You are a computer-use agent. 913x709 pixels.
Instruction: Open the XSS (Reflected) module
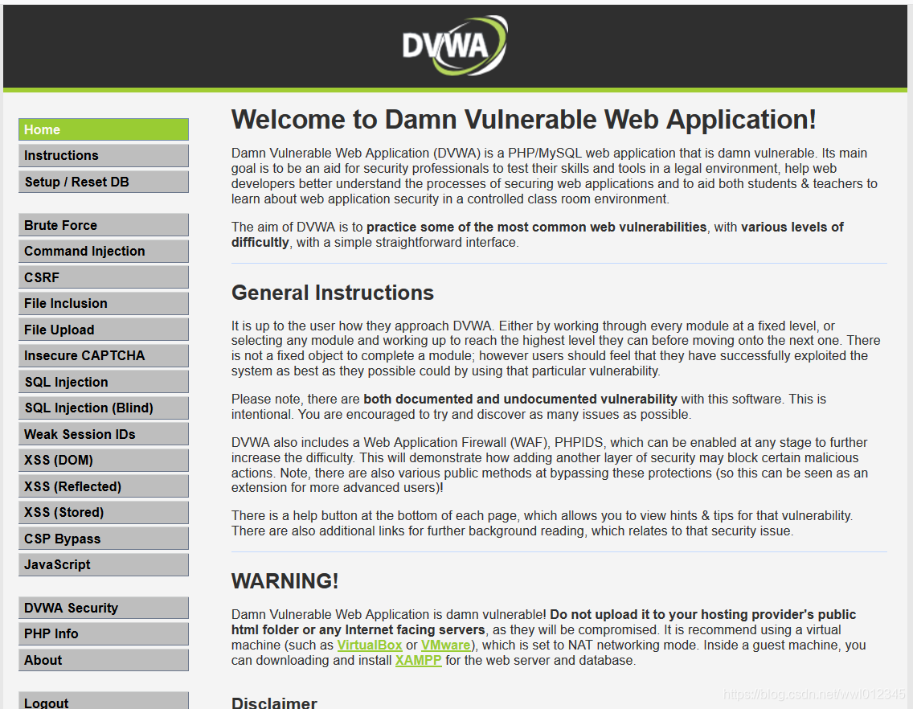(104, 486)
